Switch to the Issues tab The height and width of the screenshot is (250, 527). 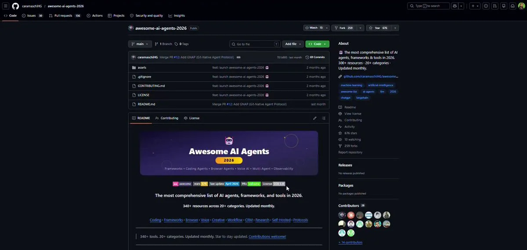[32, 16]
